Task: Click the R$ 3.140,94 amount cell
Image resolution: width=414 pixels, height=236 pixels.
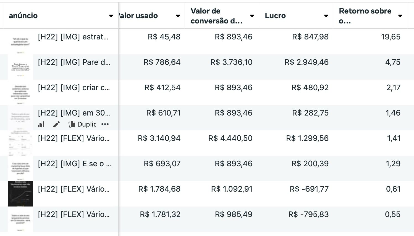Action: 159,138
